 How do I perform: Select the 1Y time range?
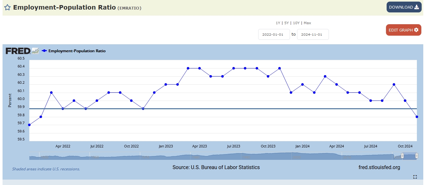tap(278, 23)
